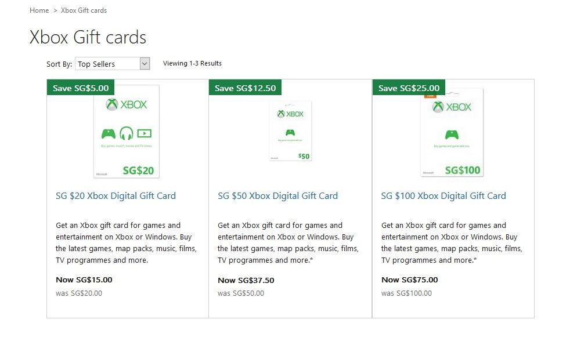Viewport: 570px width, 352px height.
Task: Click the Xbox logo on SG$20 card
Action: click(127, 105)
